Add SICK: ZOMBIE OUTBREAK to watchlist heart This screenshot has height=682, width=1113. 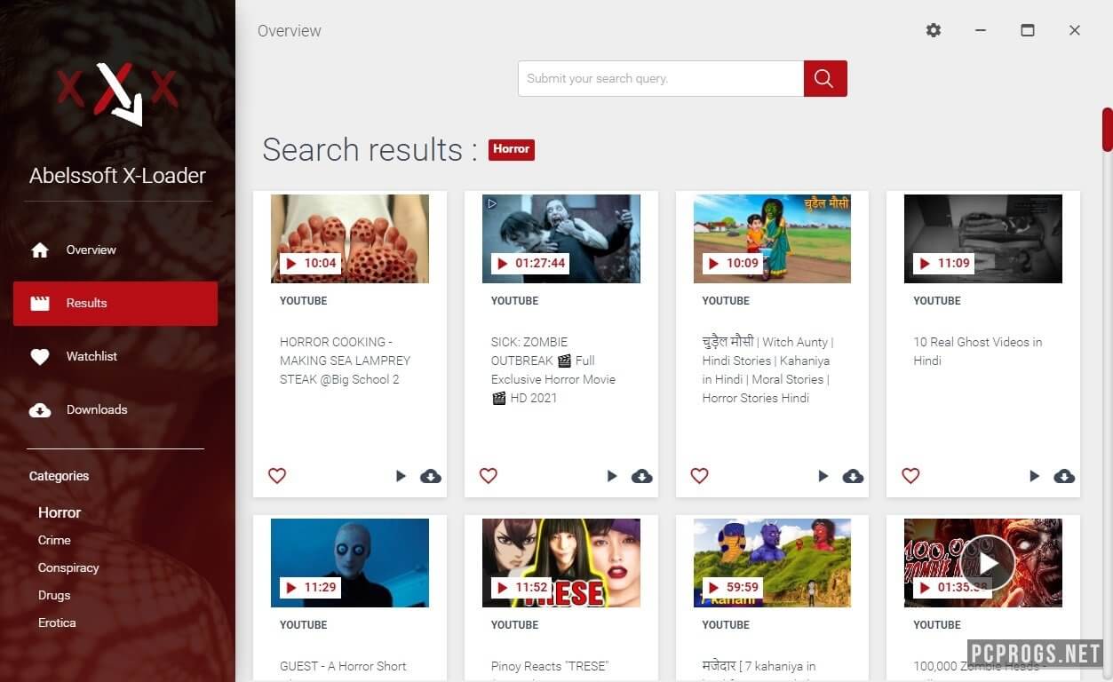489,476
